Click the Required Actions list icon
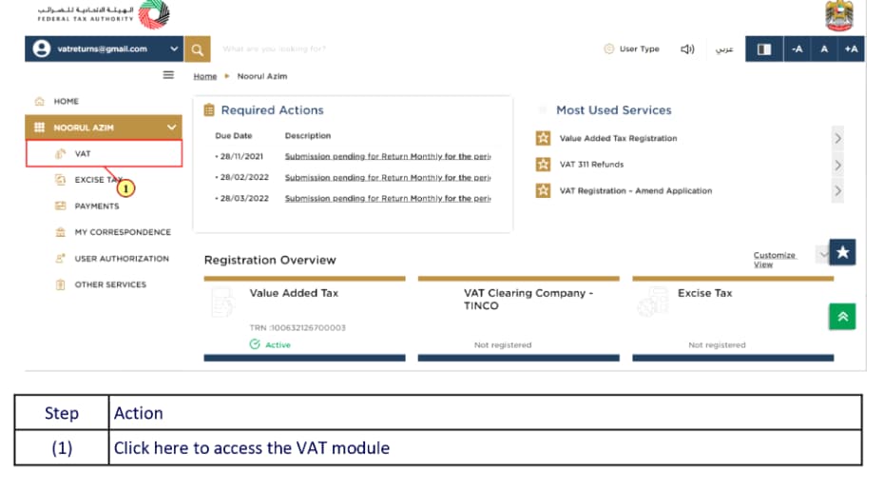Image resolution: width=884 pixels, height=489 pixels. (x=209, y=110)
